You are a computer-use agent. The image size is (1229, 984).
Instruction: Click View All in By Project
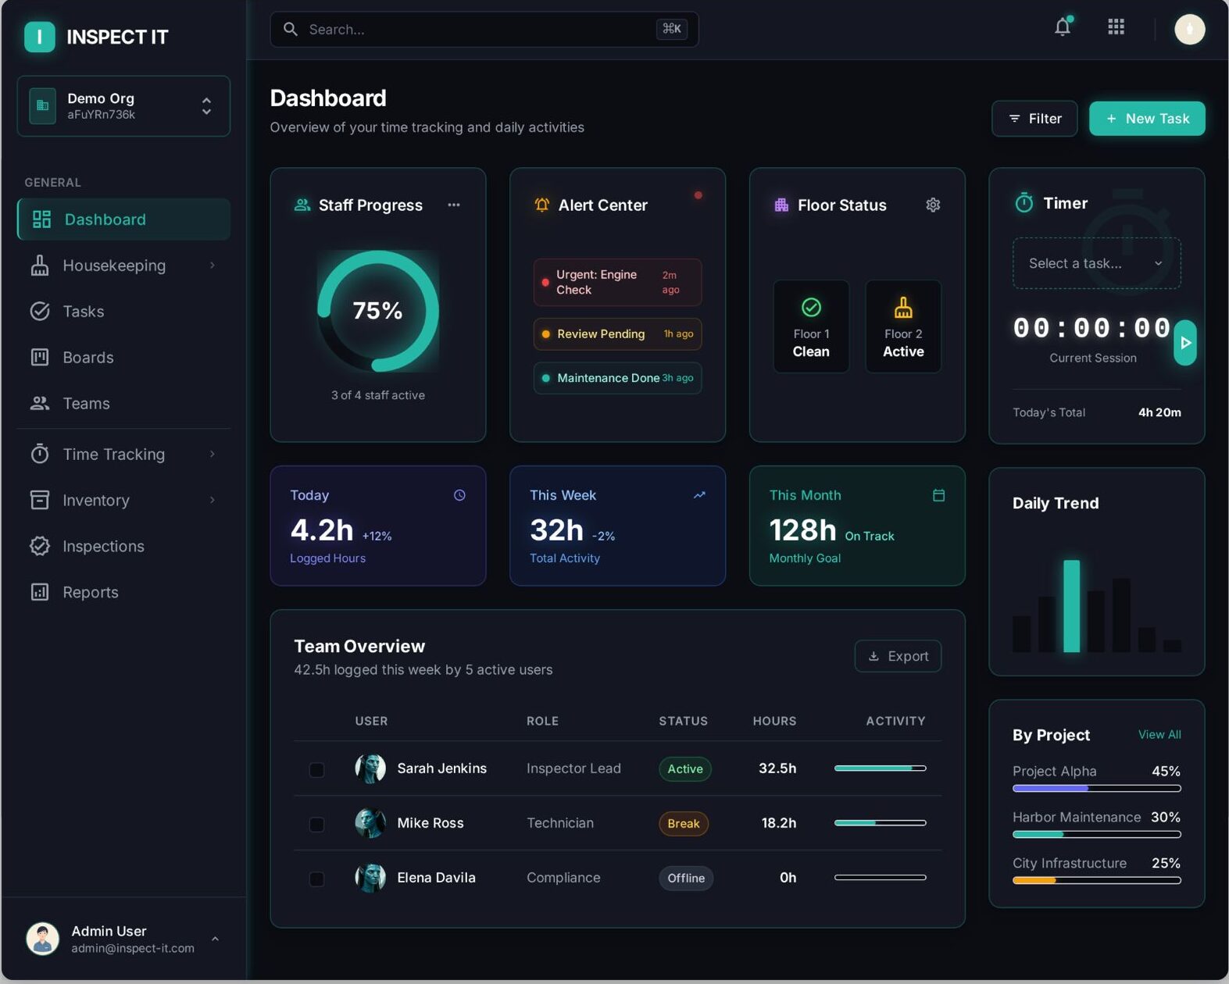pyautogui.click(x=1159, y=735)
